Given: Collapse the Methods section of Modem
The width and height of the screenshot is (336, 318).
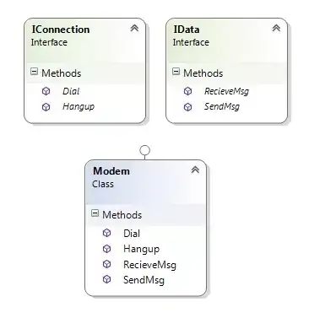Looking at the screenshot, I should point(95,213).
